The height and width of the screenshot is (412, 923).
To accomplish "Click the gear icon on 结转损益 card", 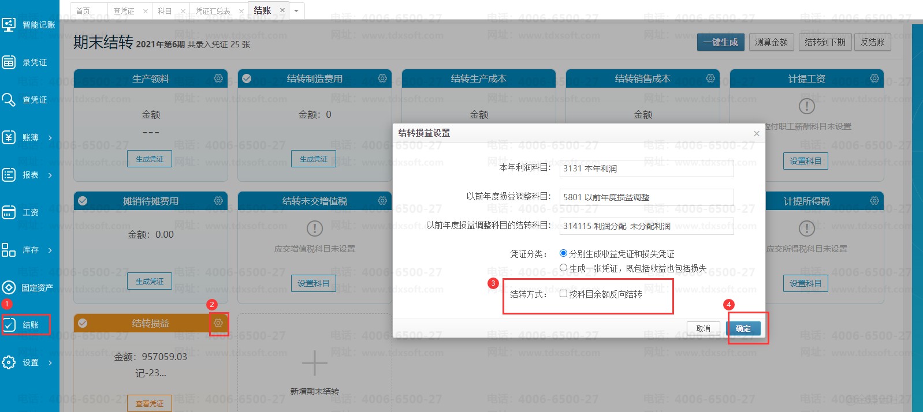I will (218, 323).
